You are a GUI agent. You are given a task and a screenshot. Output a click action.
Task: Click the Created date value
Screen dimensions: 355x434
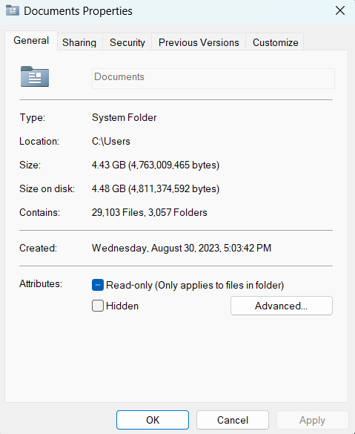pos(182,248)
